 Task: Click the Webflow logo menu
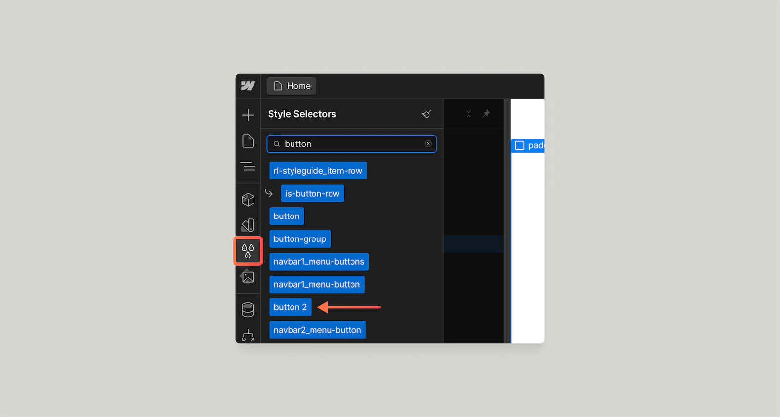pos(248,86)
